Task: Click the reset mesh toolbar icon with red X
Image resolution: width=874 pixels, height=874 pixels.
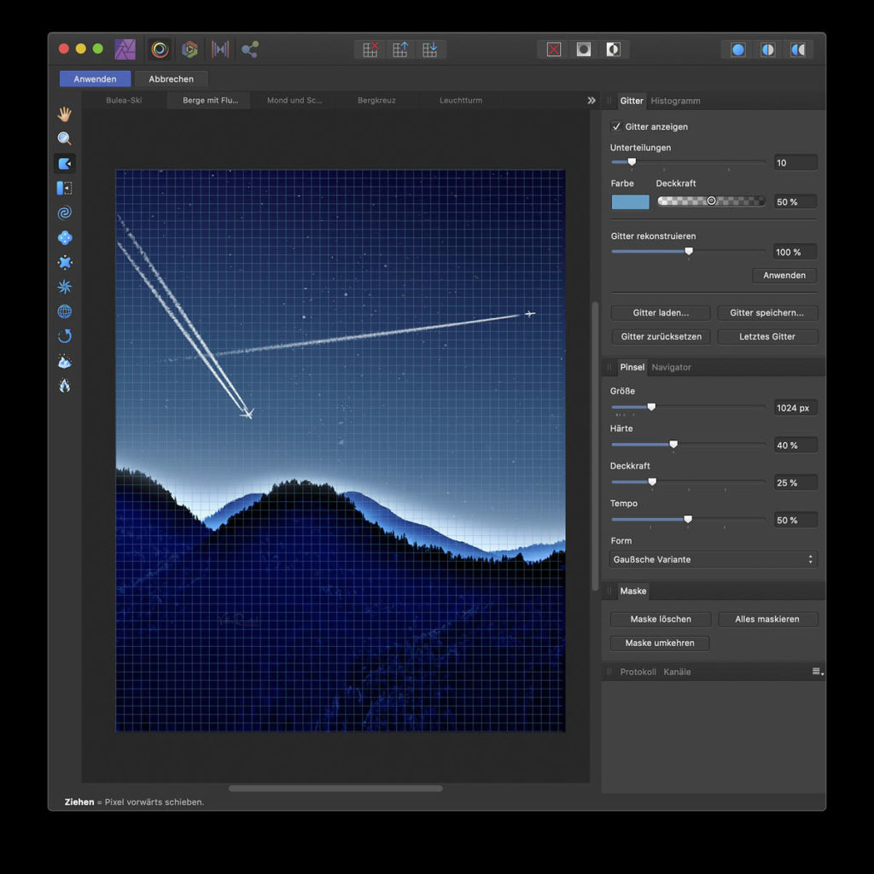Action: tap(370, 50)
